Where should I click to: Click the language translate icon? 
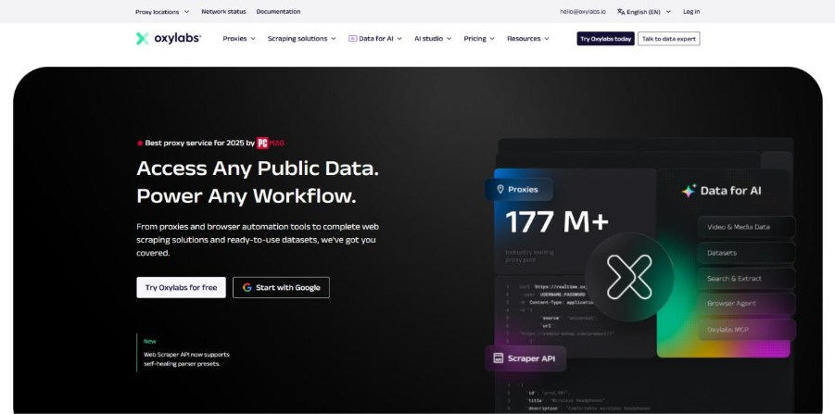click(620, 12)
